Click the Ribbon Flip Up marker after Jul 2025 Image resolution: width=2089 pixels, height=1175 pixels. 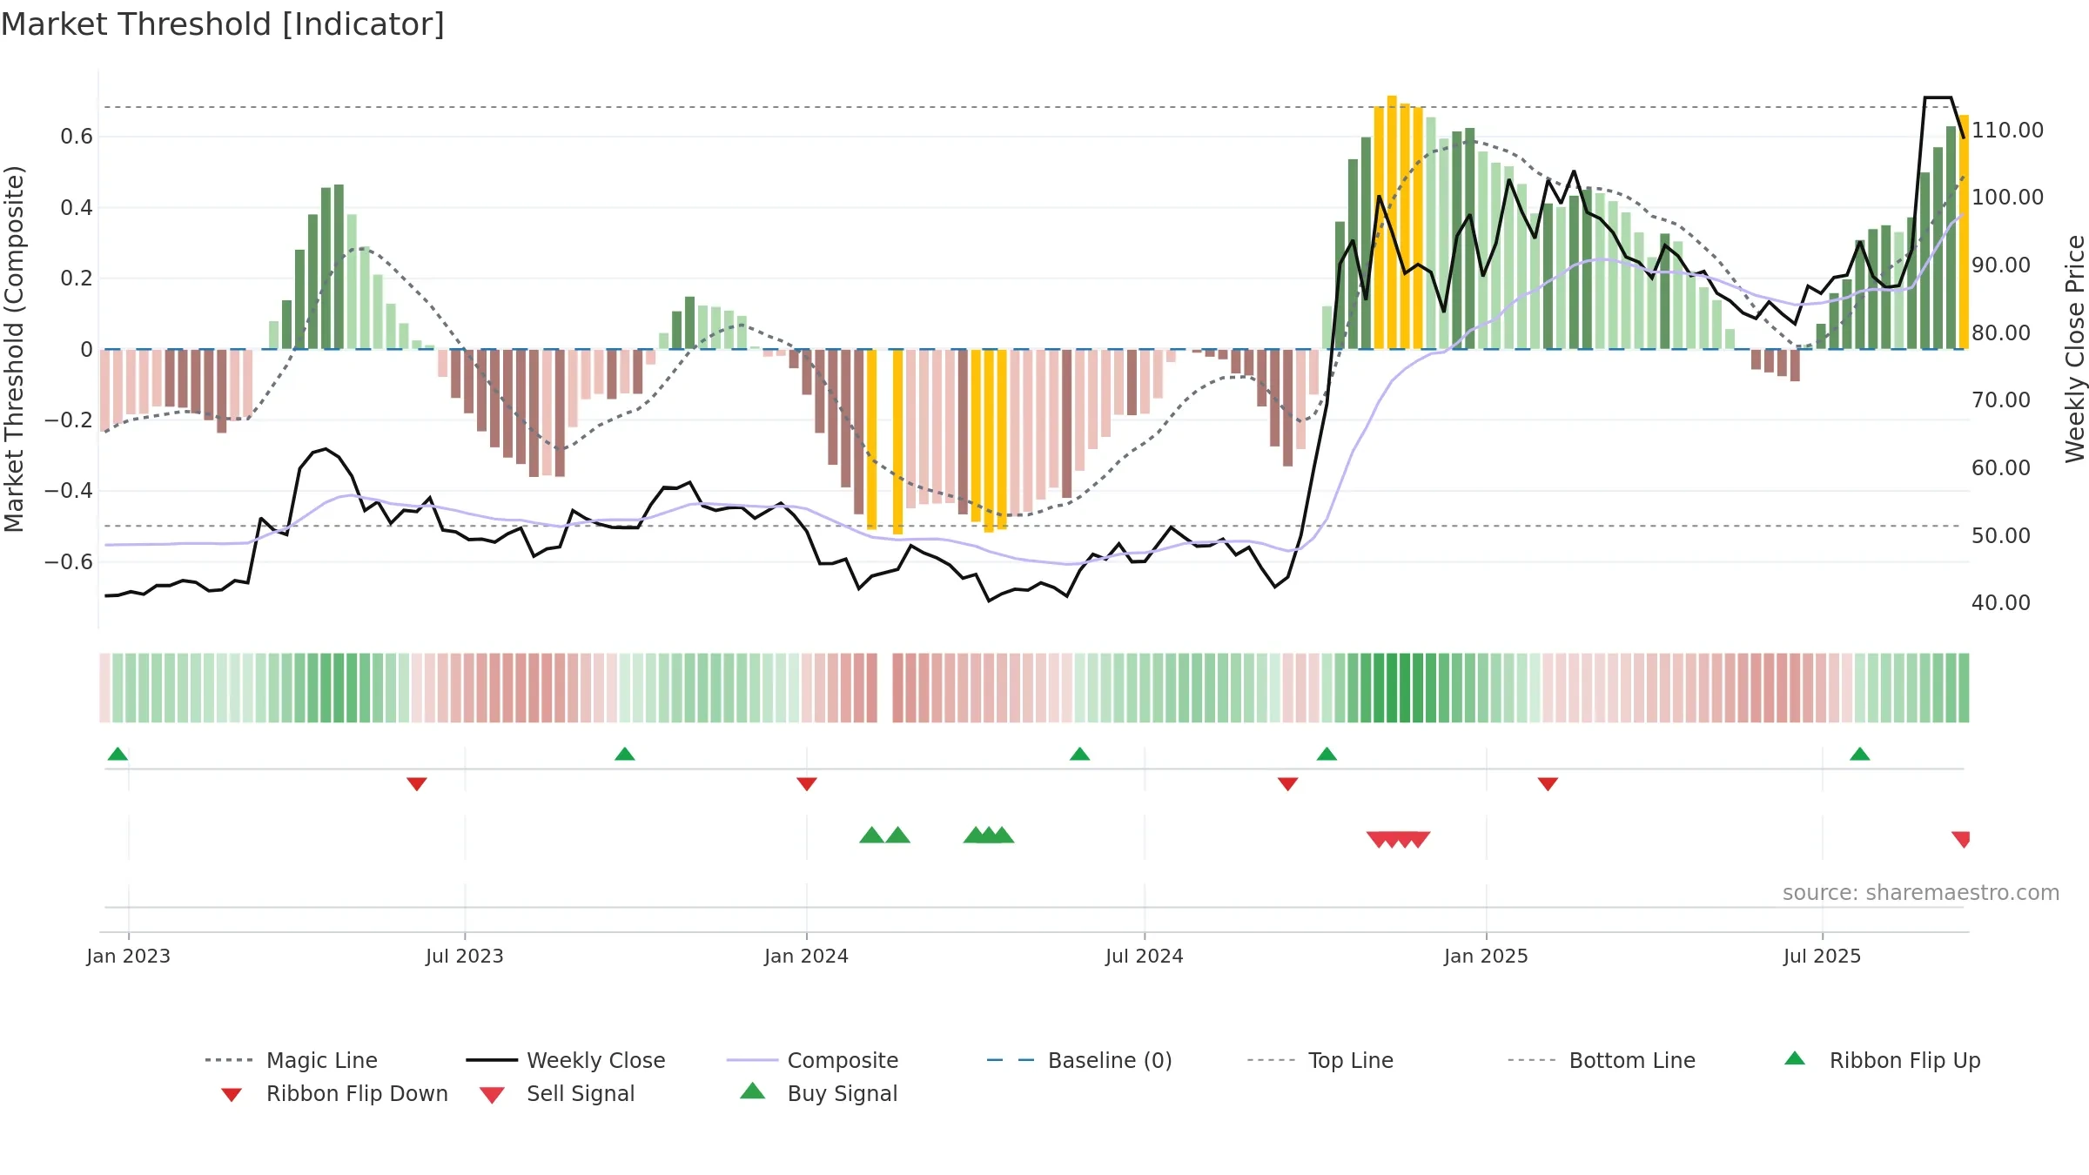tap(1860, 754)
